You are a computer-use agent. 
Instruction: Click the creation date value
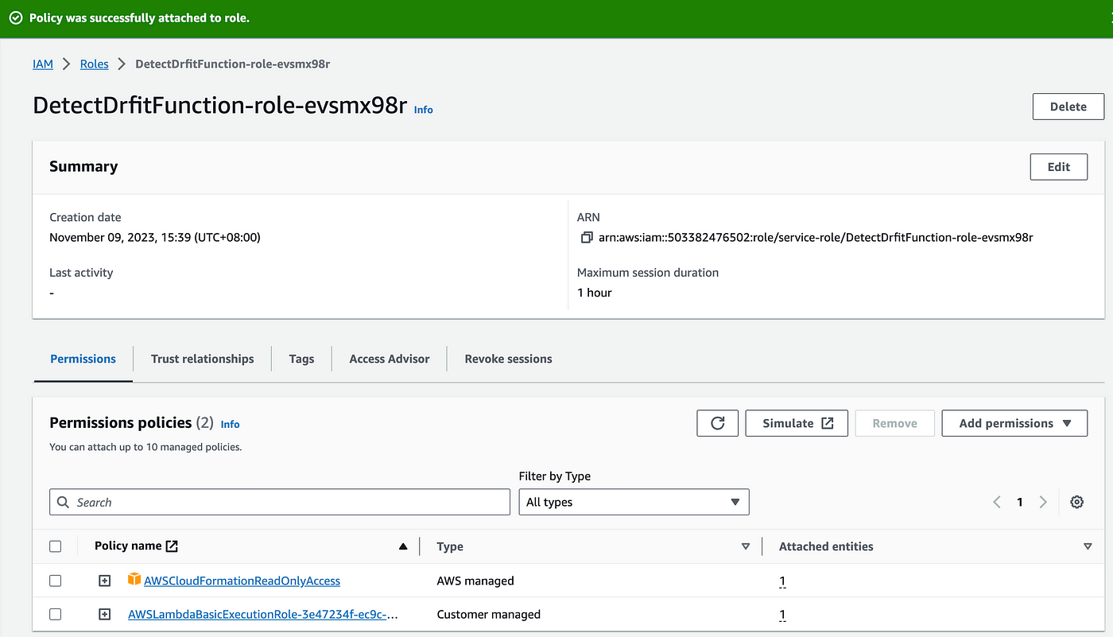(x=155, y=237)
